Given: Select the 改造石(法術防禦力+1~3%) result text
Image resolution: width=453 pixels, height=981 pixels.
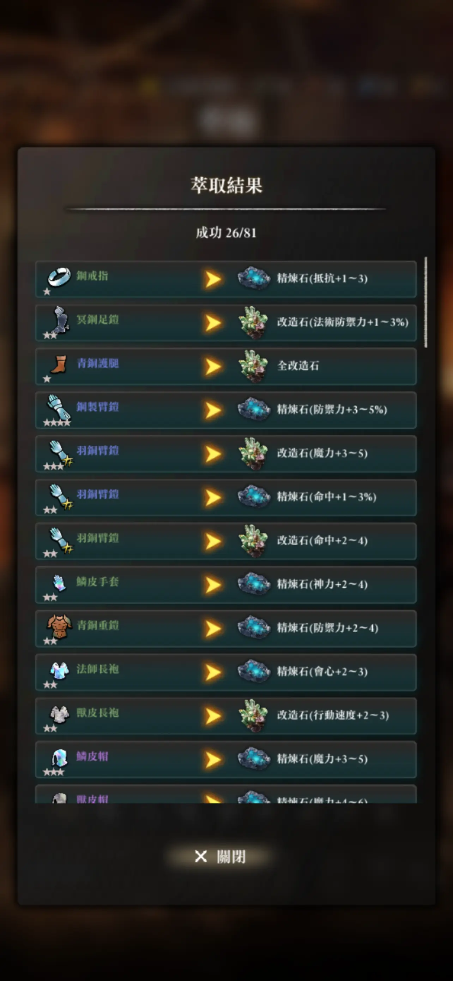Looking at the screenshot, I should (343, 322).
